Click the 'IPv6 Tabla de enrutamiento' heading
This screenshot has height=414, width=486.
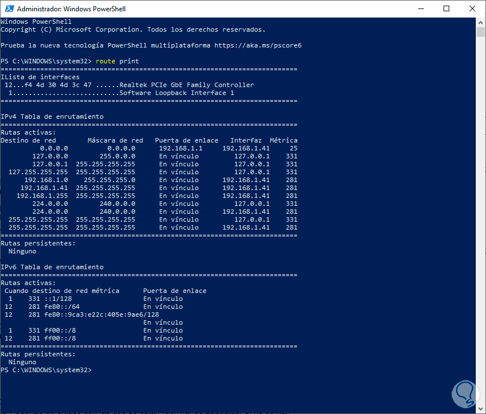pyautogui.click(x=52, y=267)
